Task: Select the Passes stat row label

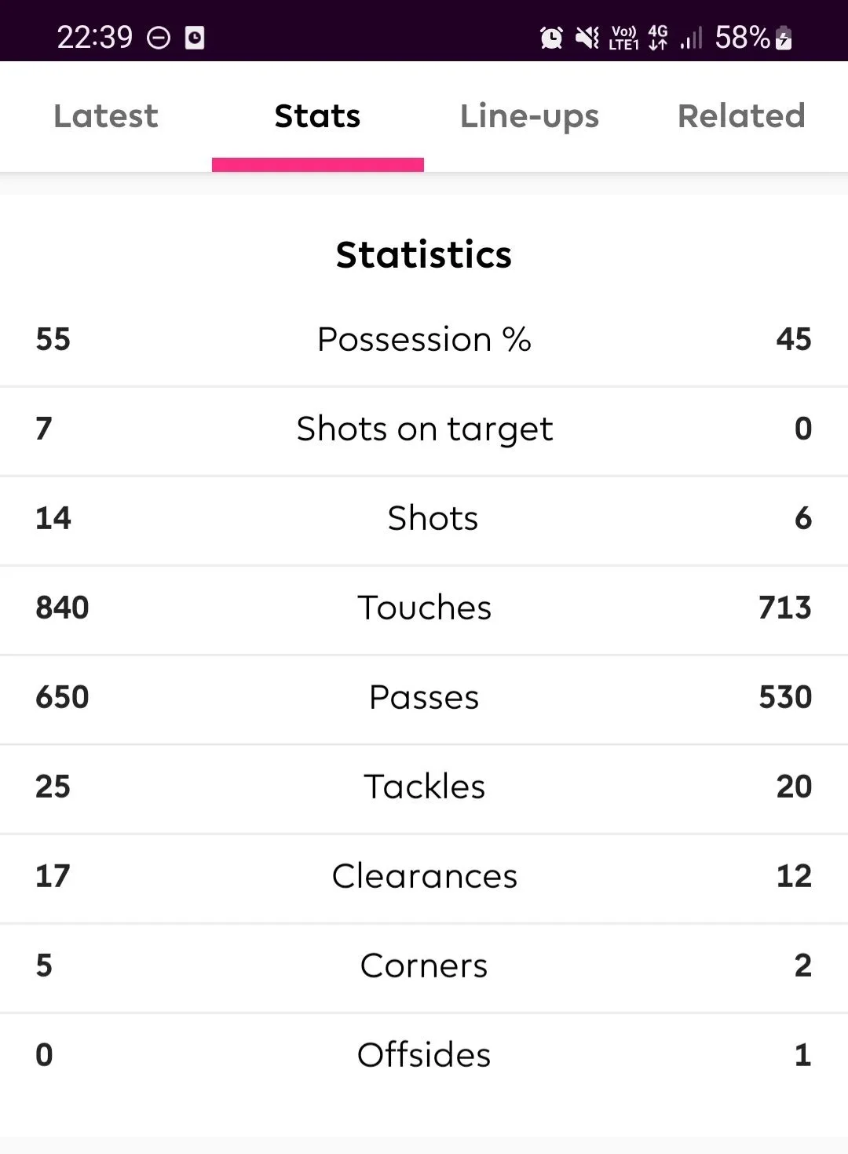Action: click(x=424, y=697)
